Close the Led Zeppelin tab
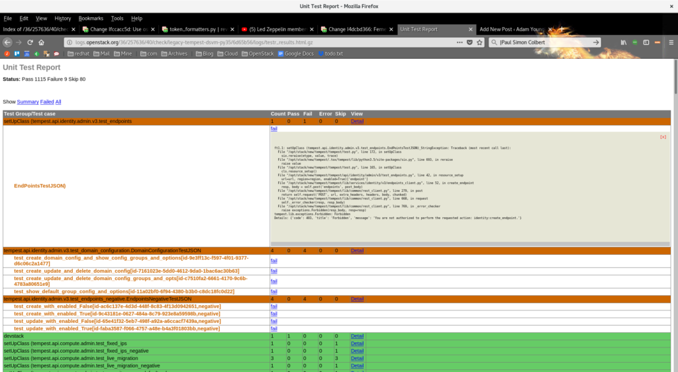 click(312, 29)
